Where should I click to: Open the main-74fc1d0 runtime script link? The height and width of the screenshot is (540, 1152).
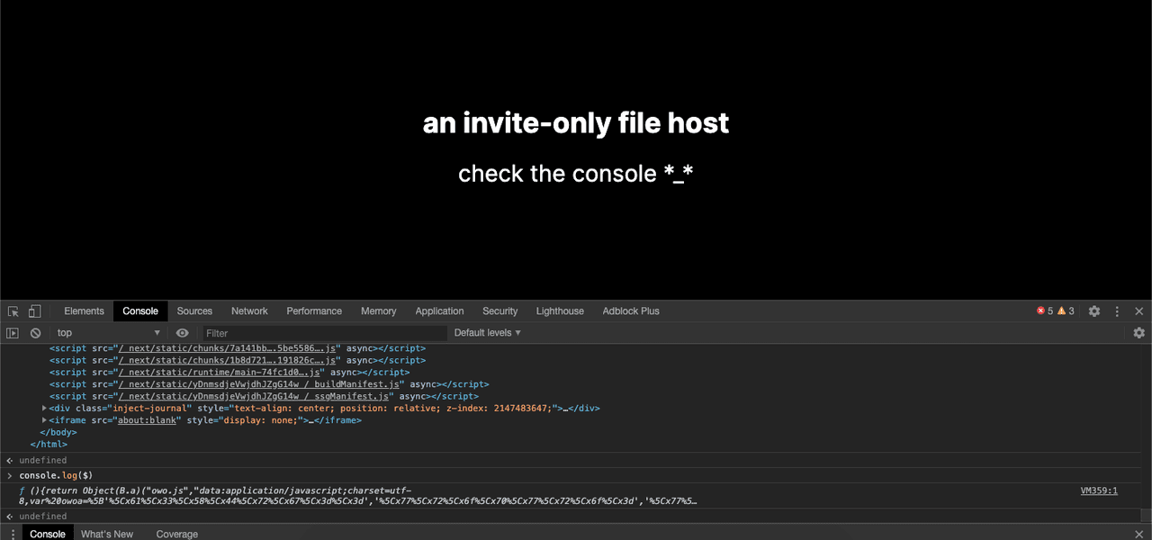(221, 372)
